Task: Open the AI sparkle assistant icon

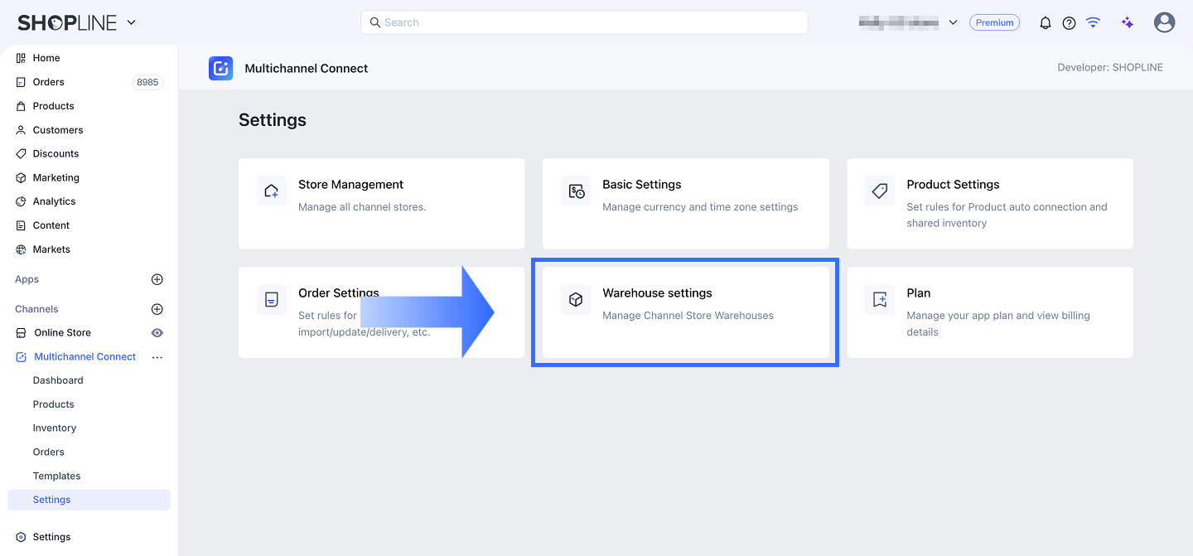Action: pos(1128,22)
